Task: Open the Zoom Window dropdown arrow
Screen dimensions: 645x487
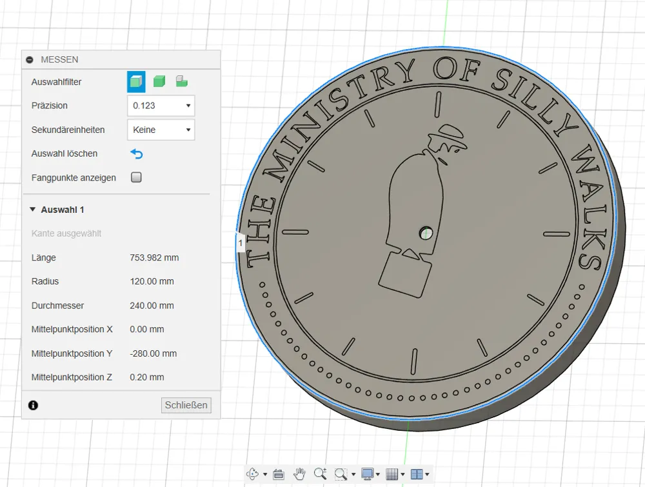Action: (x=353, y=474)
